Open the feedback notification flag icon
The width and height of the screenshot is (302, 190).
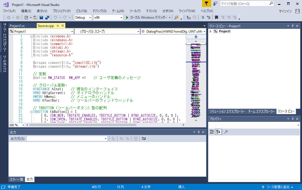[206, 4]
